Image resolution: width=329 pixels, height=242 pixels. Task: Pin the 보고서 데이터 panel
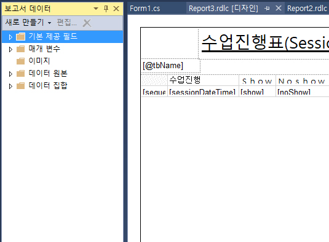pyautogui.click(x=106, y=9)
